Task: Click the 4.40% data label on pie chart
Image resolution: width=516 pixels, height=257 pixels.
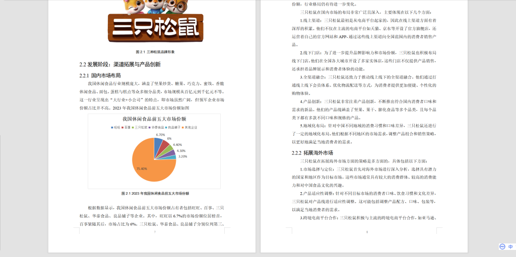Action: tap(177, 145)
